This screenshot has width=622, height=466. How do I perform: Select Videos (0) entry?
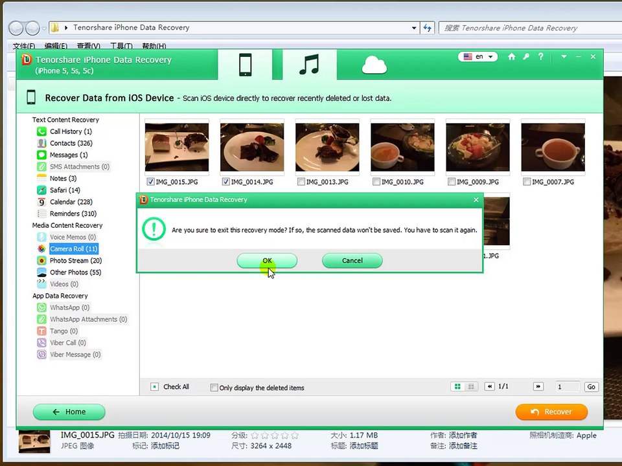pyautogui.click(x=64, y=284)
